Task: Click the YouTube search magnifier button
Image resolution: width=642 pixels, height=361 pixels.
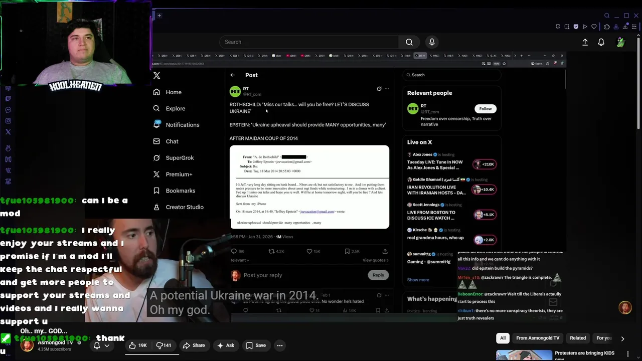Action: 409,42
